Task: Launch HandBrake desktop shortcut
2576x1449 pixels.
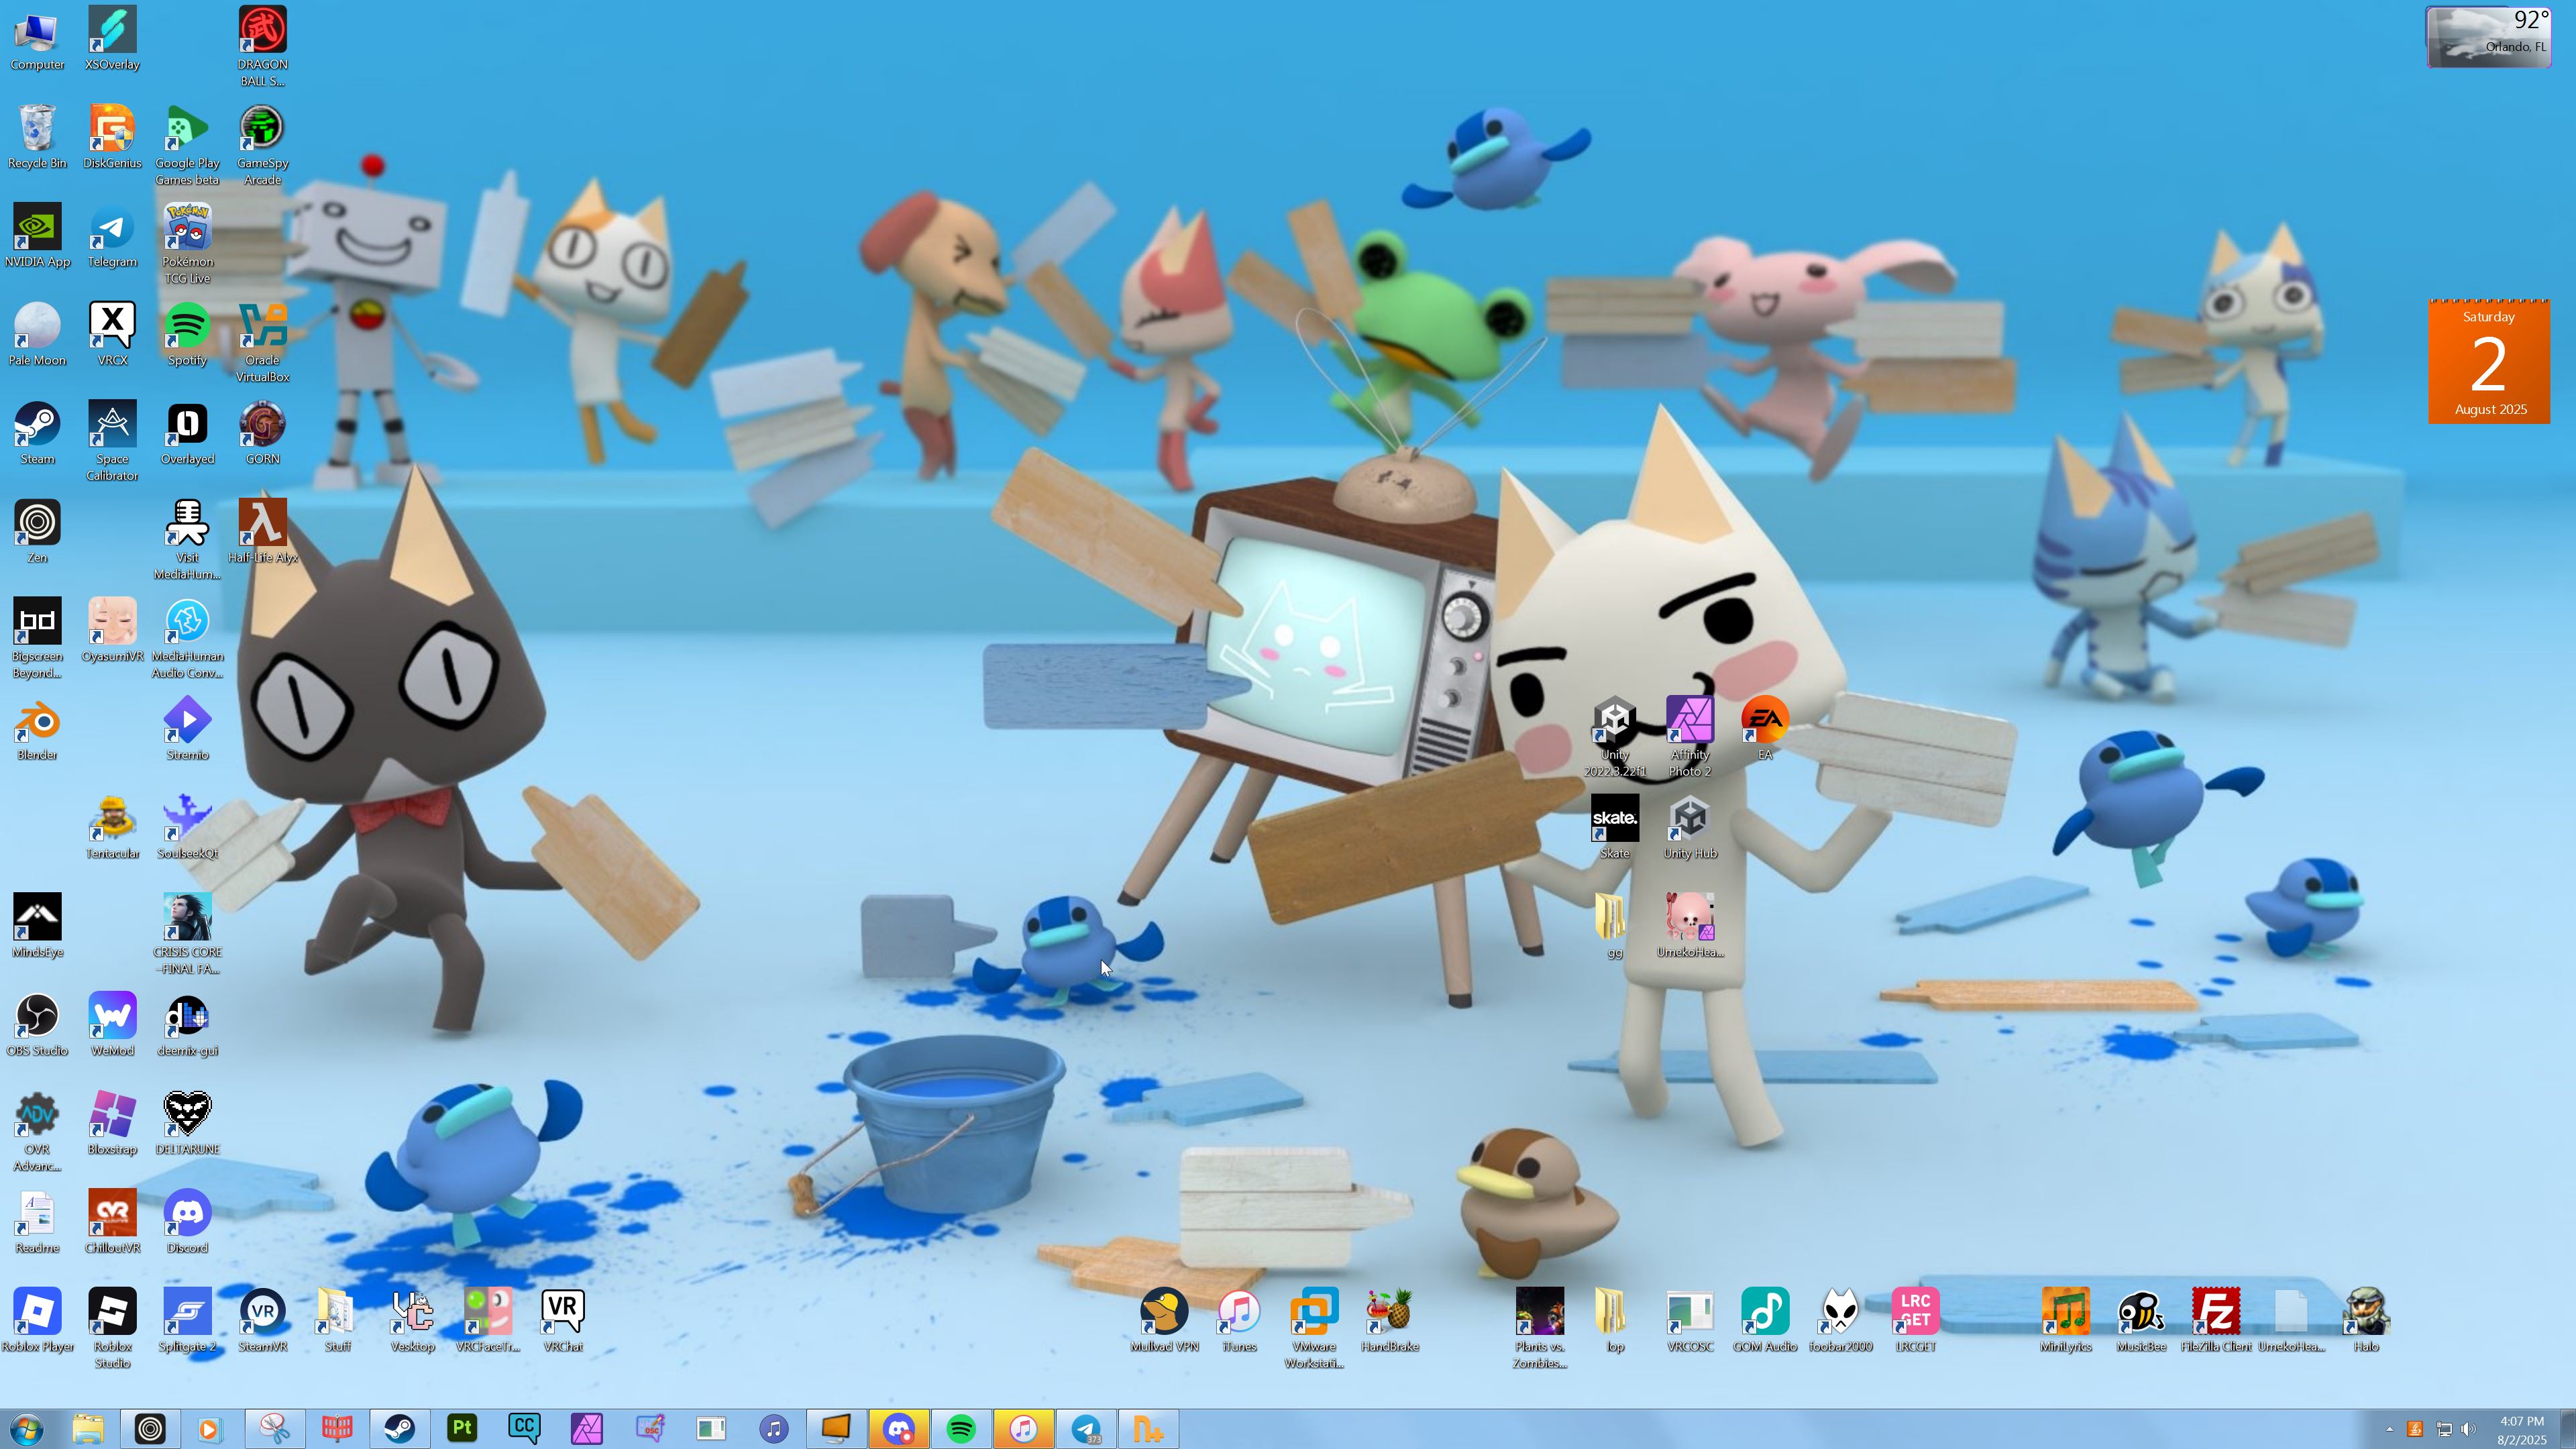Action: pos(1389,1320)
